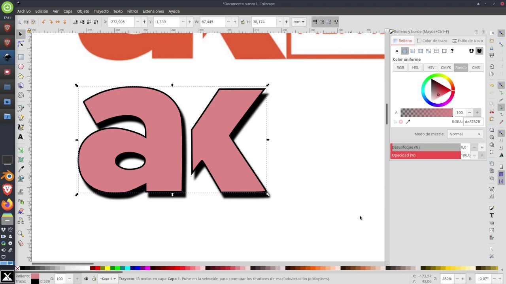Select the Selector arrow tool
Image resolution: width=506 pixels, height=284 pixels.
tap(21, 34)
